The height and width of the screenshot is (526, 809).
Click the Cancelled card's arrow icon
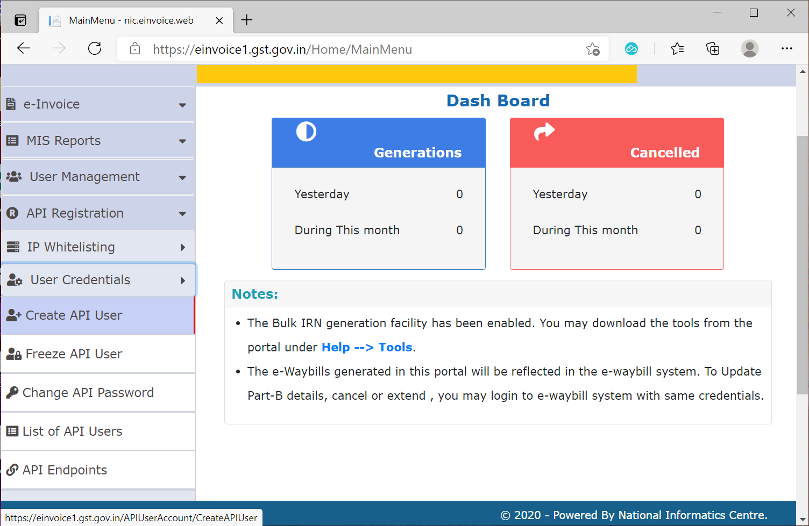tap(545, 132)
